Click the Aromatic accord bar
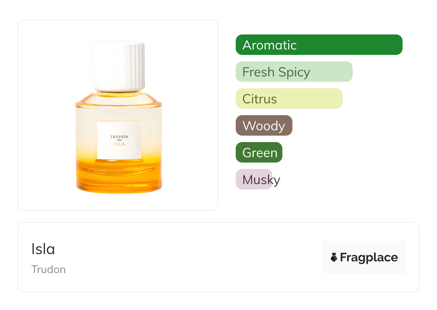 coord(319,45)
